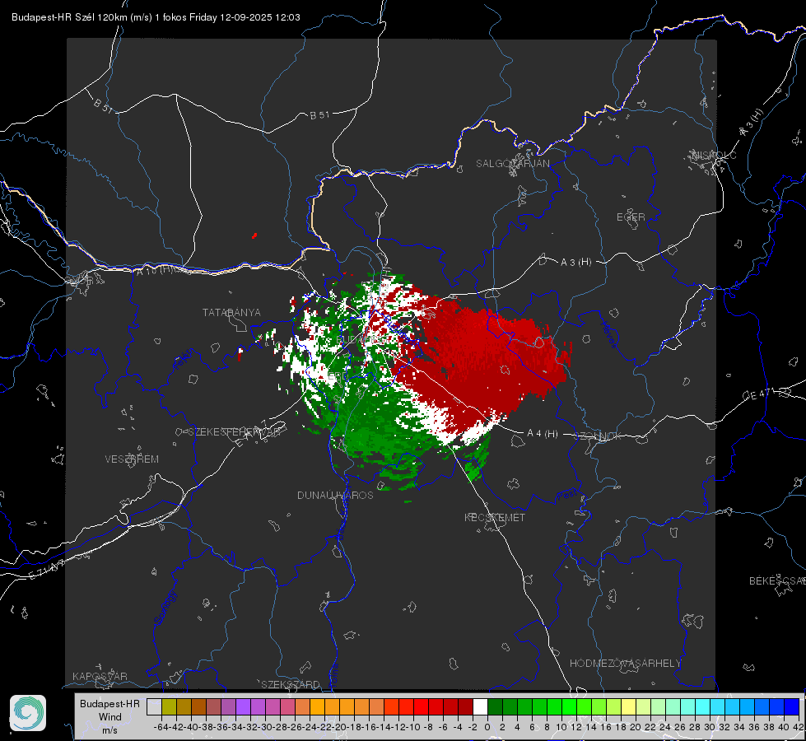The width and height of the screenshot is (806, 741).
Task: Click the HÓDMEZŐVÁSÁRHELY city label
Action: point(625,664)
